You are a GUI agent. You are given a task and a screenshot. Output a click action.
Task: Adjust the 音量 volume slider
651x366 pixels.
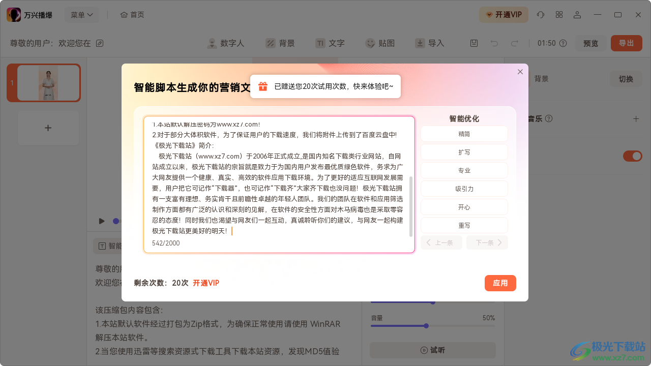point(433,326)
